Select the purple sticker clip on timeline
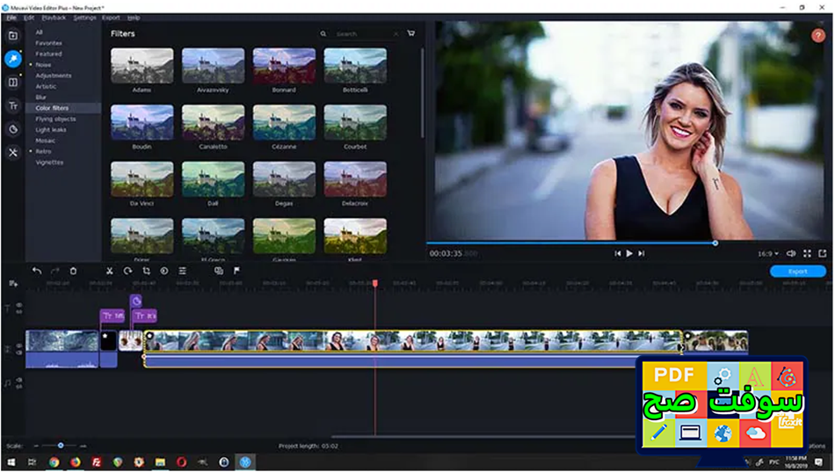The image size is (835, 472). (135, 301)
